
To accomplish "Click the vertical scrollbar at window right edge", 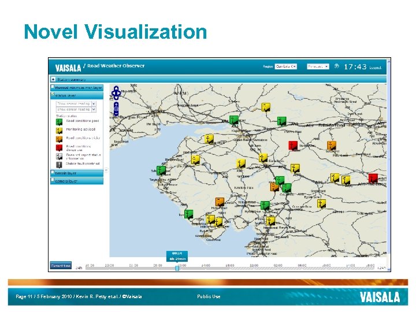I will 389,165.
